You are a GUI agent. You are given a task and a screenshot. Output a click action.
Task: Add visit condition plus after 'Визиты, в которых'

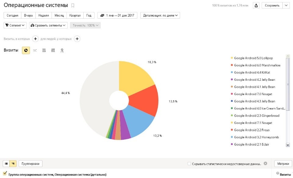(35, 39)
